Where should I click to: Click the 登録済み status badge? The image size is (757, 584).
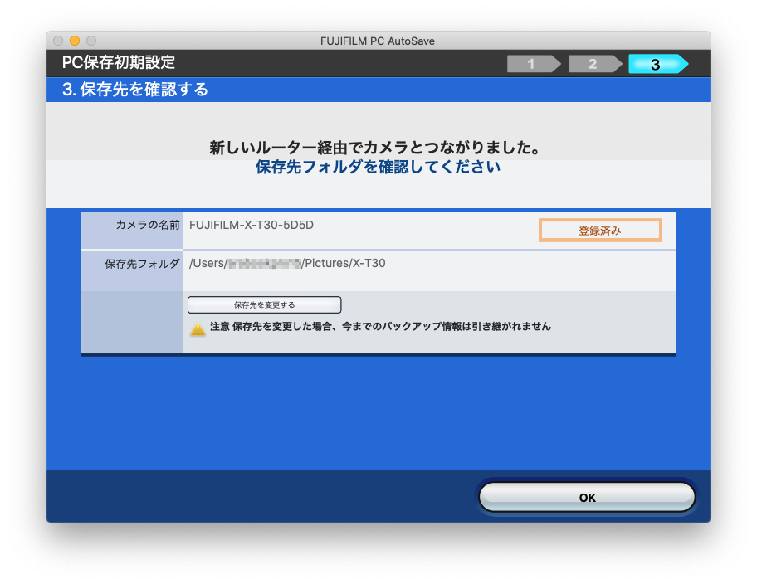[x=600, y=231]
